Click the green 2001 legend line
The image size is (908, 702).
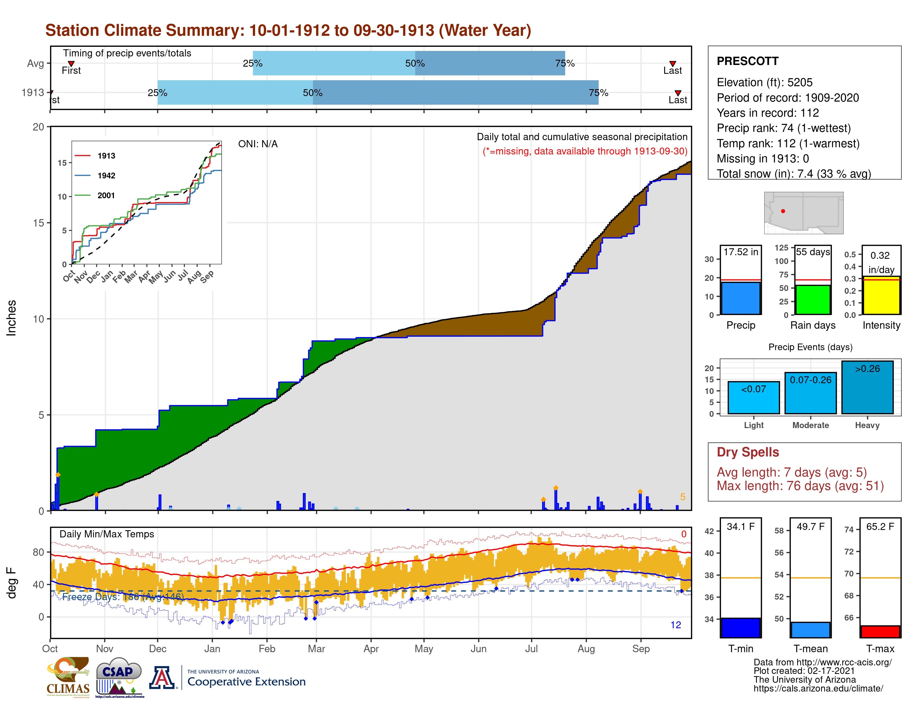point(82,195)
